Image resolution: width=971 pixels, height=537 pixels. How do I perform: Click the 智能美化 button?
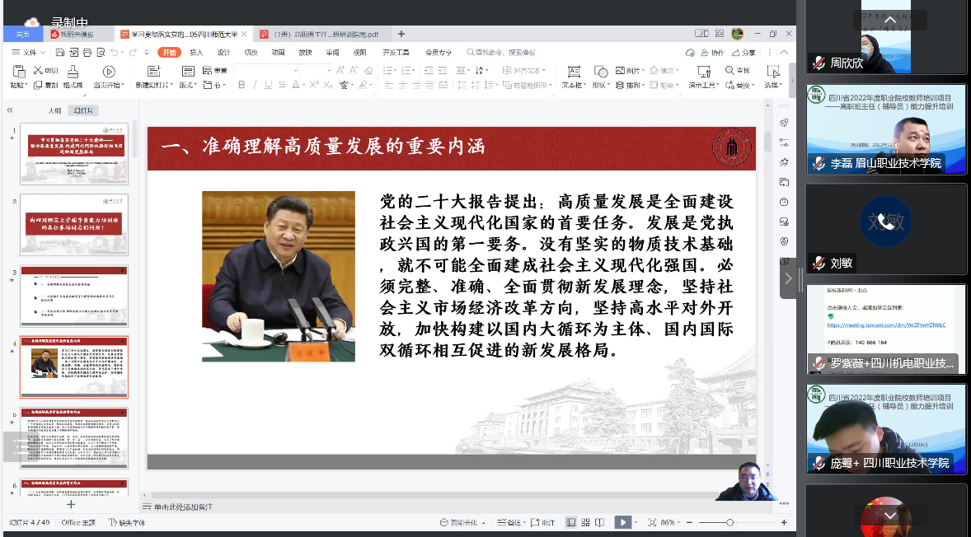coord(462,522)
